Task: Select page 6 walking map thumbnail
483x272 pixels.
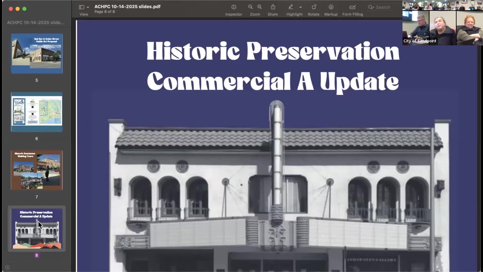Action: click(x=37, y=112)
